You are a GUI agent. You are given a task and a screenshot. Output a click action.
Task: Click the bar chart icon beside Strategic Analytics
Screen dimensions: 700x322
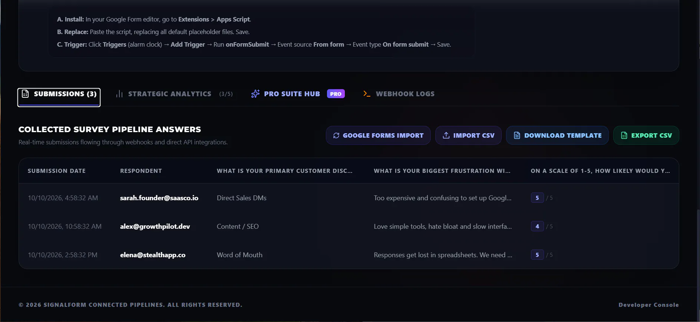pyautogui.click(x=119, y=94)
